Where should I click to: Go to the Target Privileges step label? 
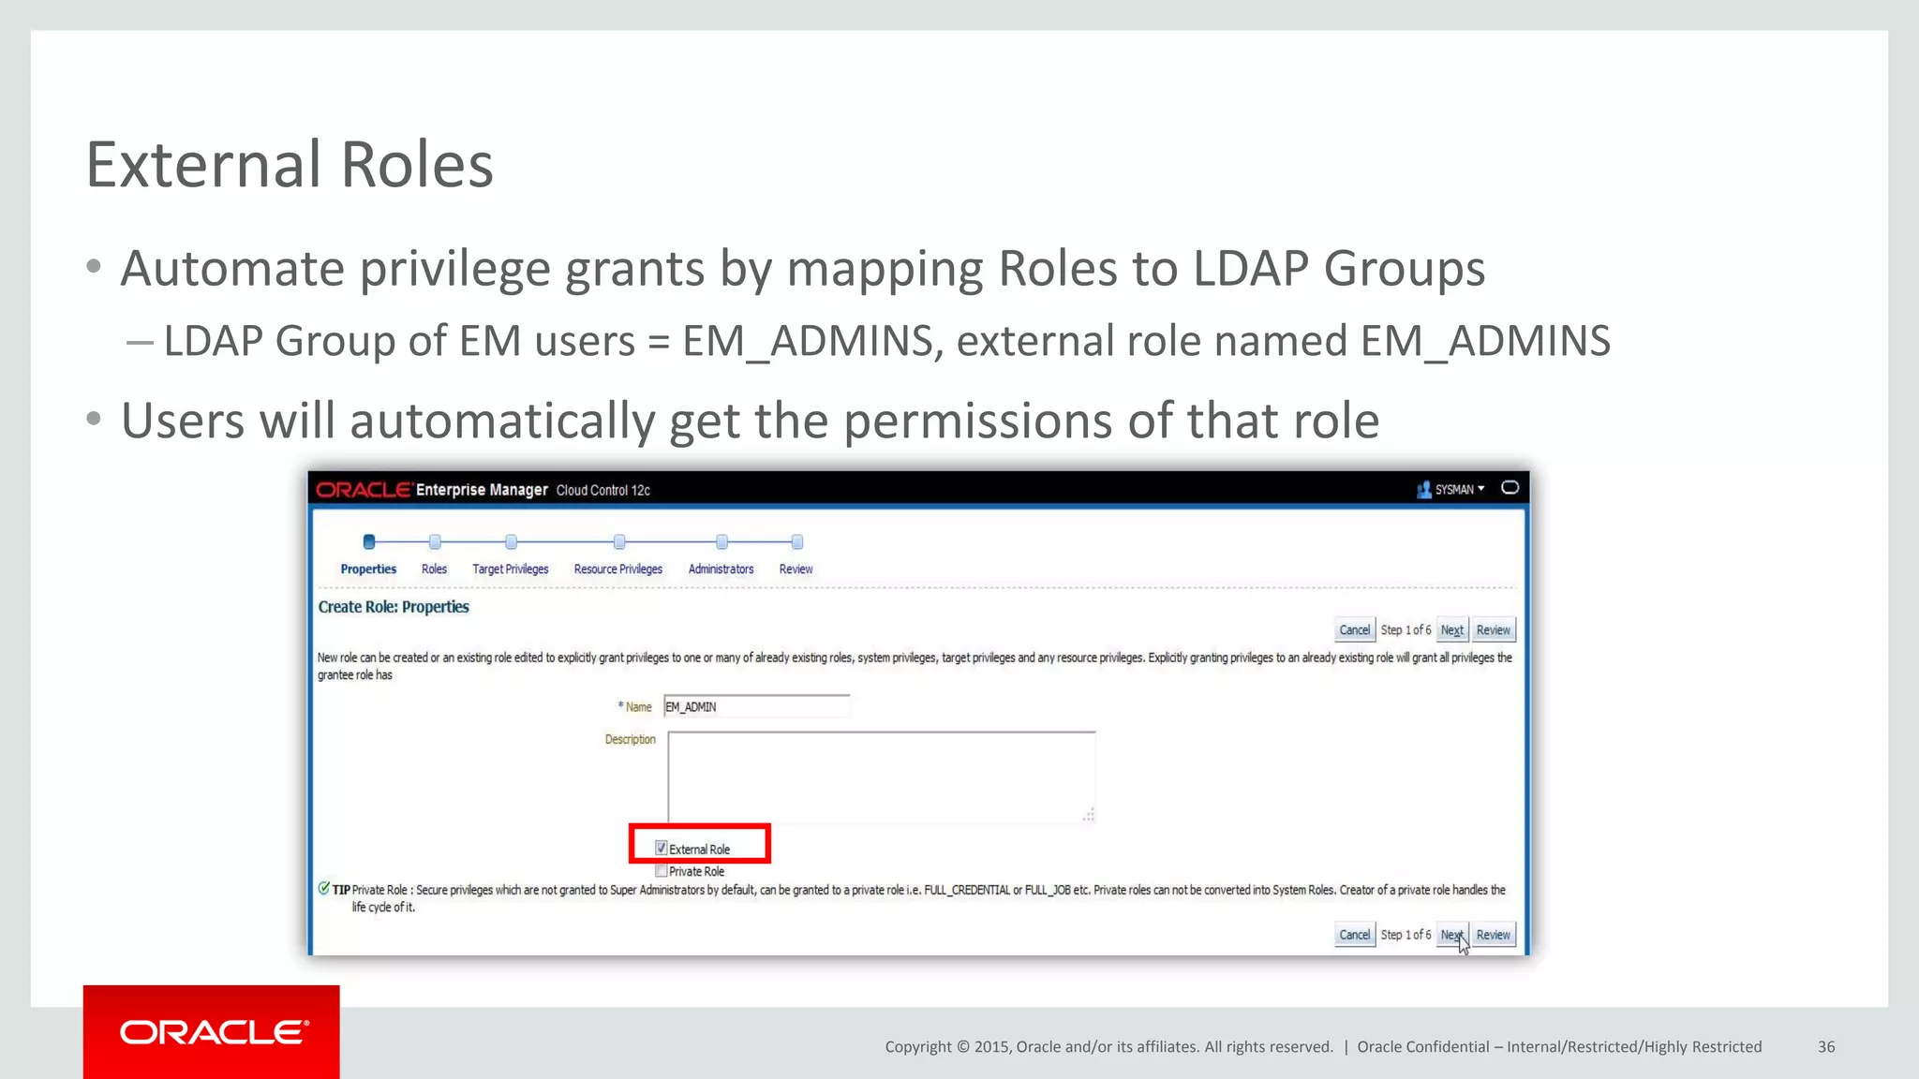[x=511, y=569]
